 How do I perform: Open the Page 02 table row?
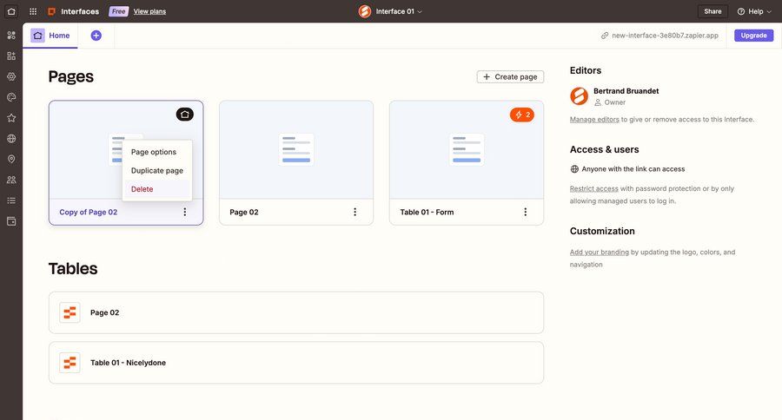(x=296, y=313)
